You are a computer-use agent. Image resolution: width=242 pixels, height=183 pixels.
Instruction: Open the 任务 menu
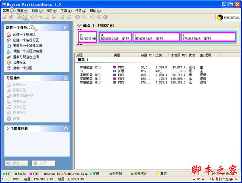click(81, 11)
